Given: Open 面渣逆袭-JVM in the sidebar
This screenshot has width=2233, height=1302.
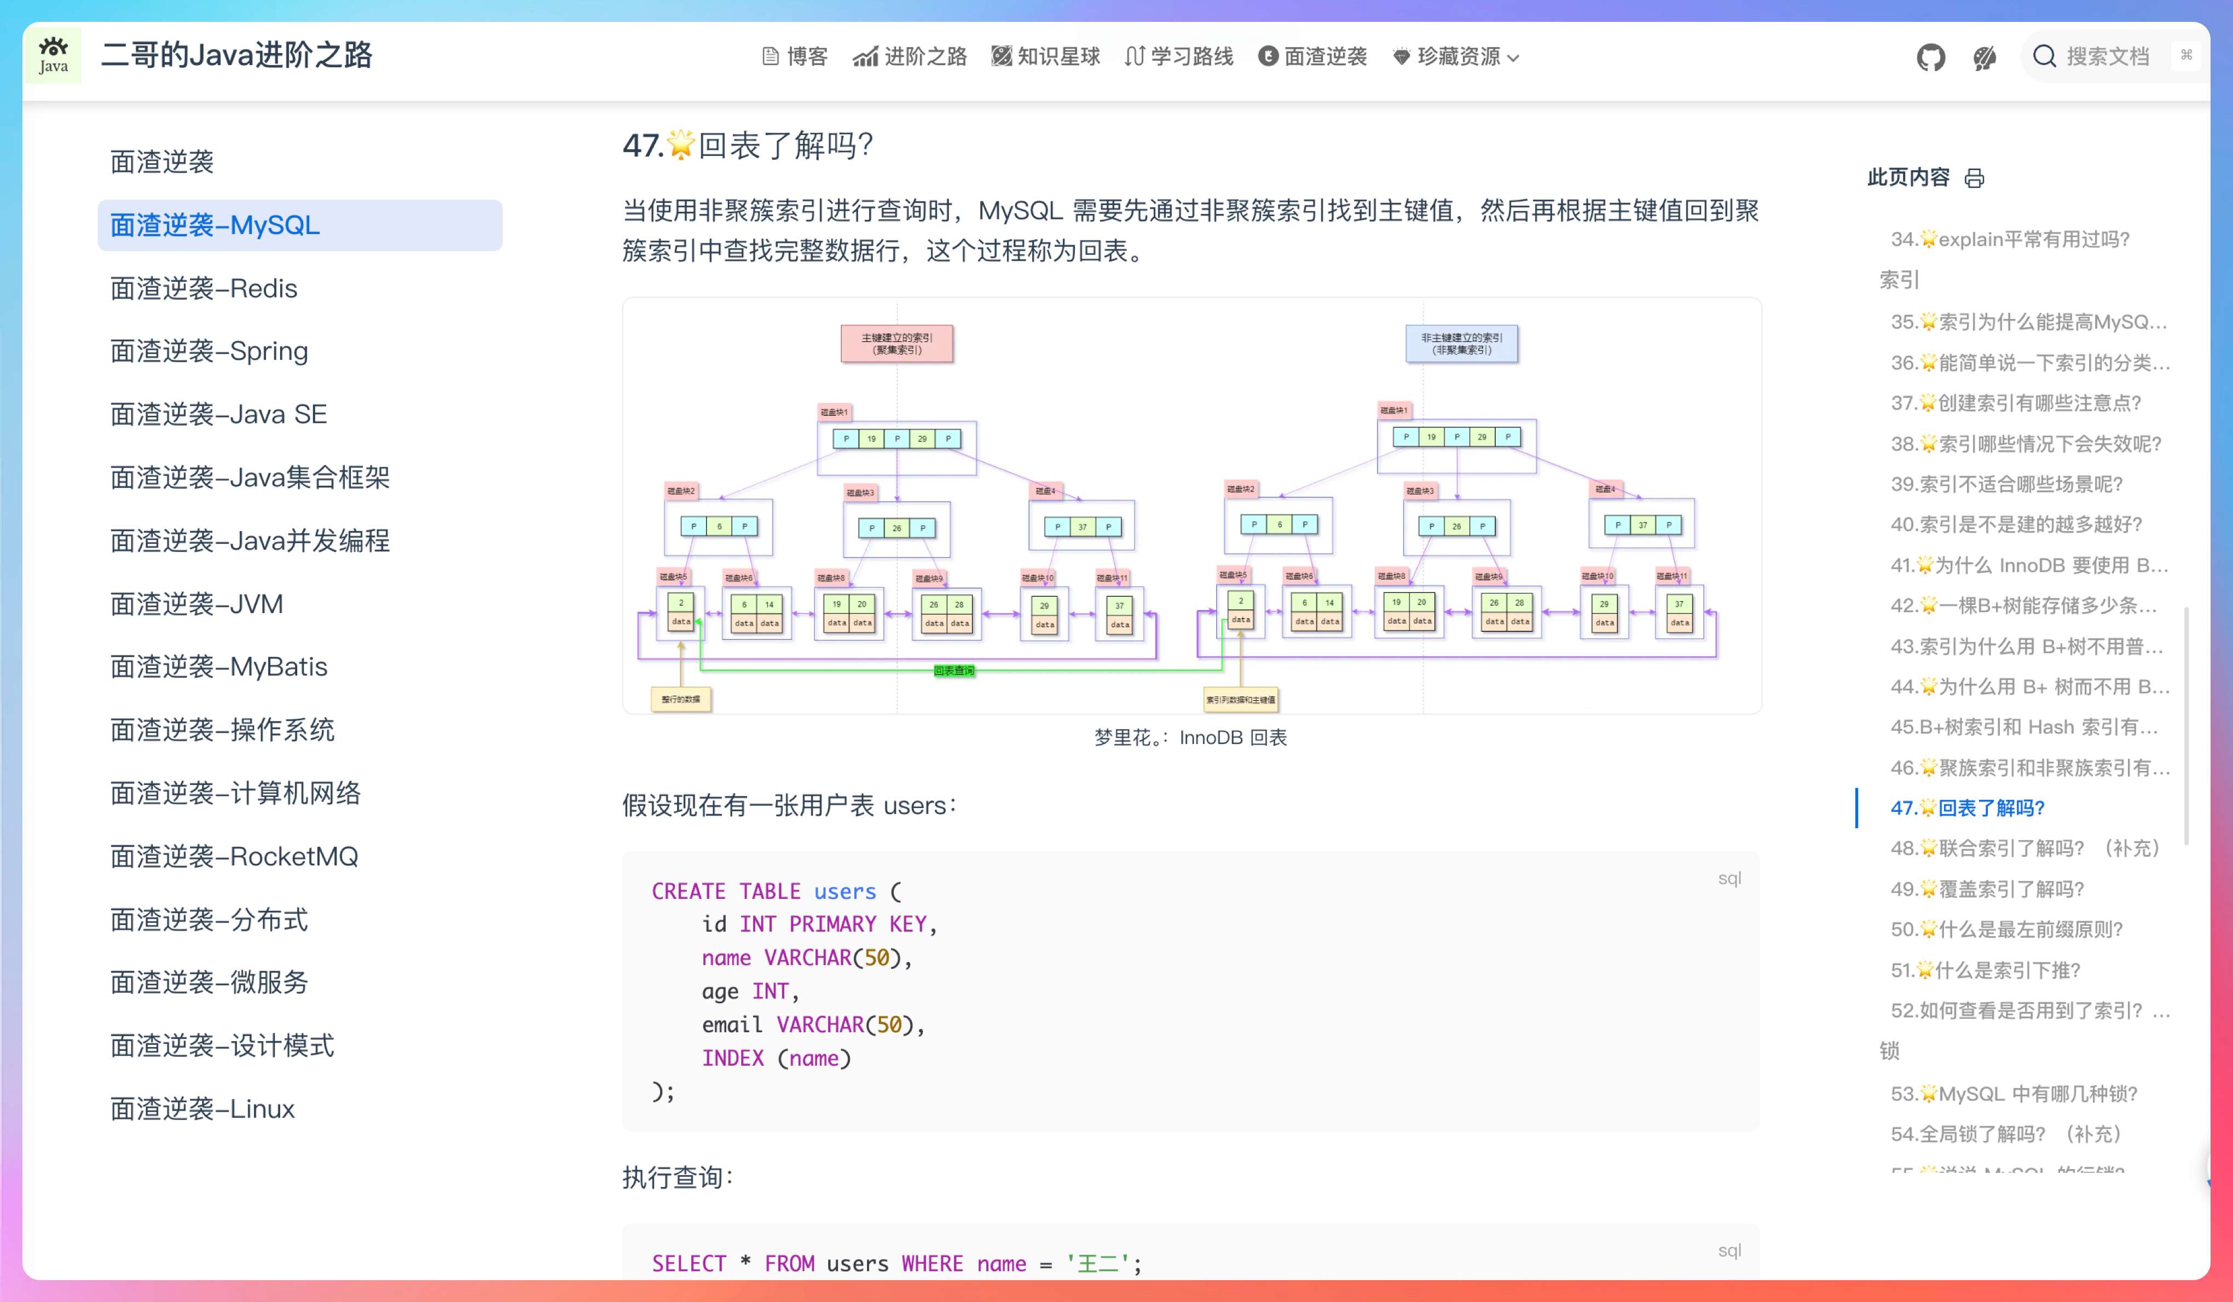Looking at the screenshot, I should 196,604.
